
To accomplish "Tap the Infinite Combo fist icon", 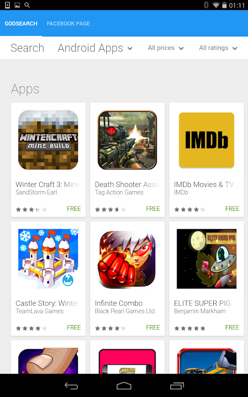I will click(x=127, y=259).
